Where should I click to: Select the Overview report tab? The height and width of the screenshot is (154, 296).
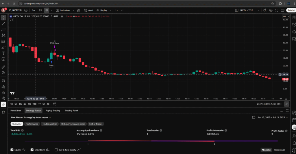click(17, 124)
